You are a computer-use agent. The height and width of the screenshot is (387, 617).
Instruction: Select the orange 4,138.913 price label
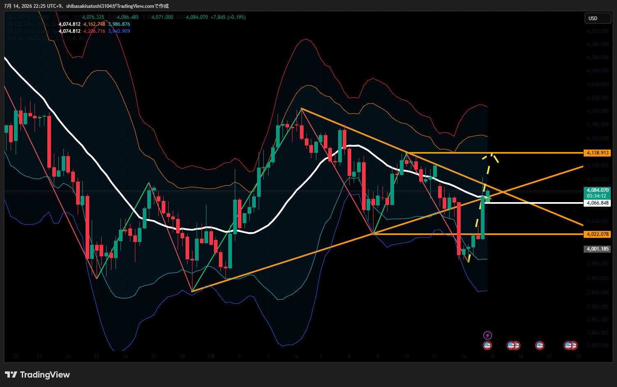(x=597, y=153)
